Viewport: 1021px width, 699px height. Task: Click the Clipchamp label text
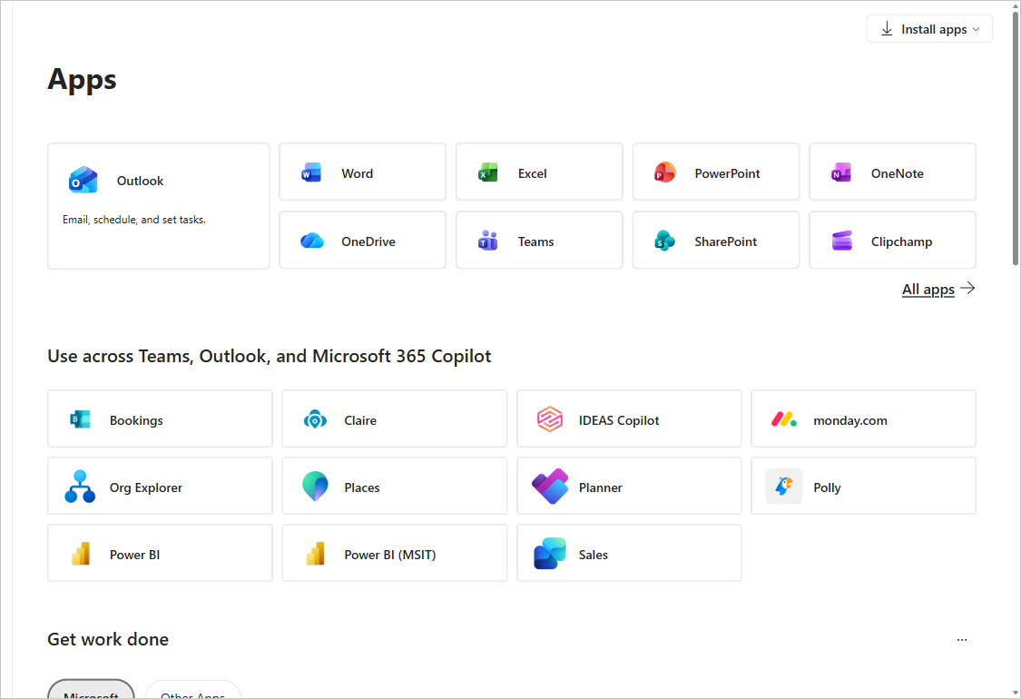(x=901, y=241)
